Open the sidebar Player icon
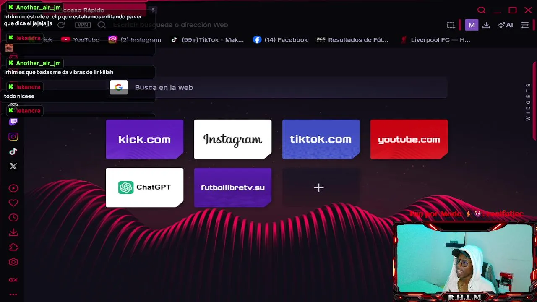This screenshot has height=302, width=537. 13,188
